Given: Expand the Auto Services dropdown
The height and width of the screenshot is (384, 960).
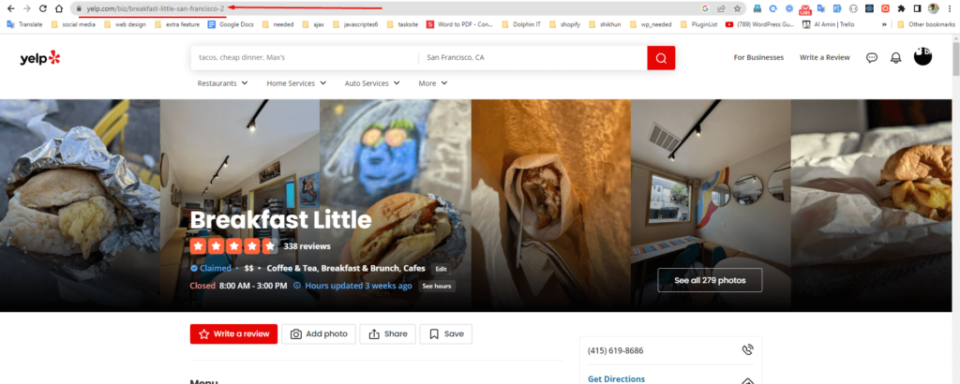Looking at the screenshot, I should tap(372, 83).
